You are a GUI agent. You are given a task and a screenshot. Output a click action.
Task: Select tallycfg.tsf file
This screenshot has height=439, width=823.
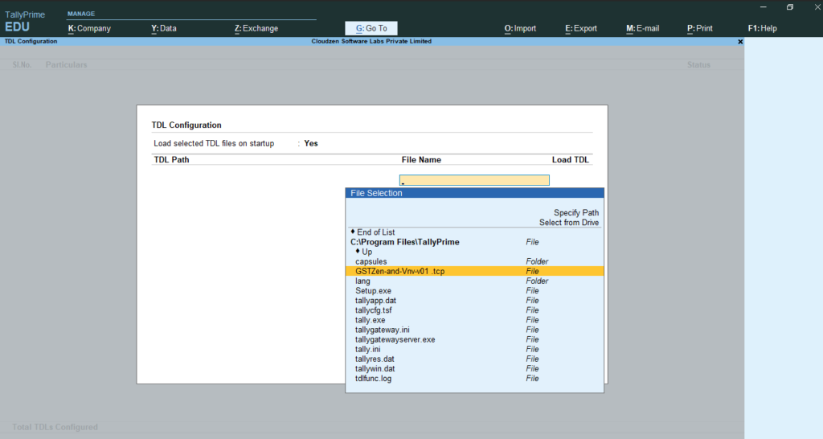point(474,310)
